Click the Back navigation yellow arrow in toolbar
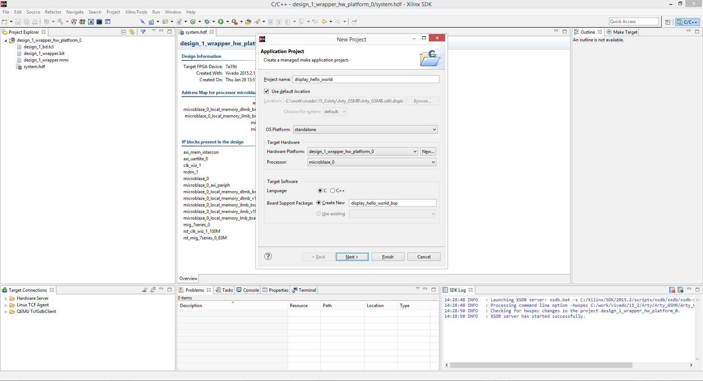The height and width of the screenshot is (381, 703). 324,22
